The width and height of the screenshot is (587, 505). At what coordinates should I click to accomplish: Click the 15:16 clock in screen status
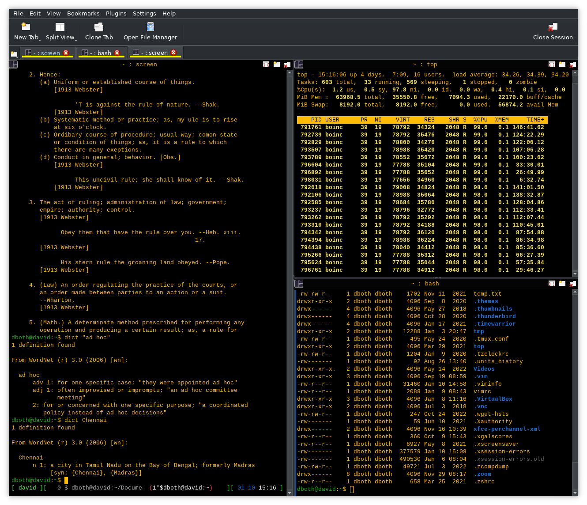coord(267,488)
